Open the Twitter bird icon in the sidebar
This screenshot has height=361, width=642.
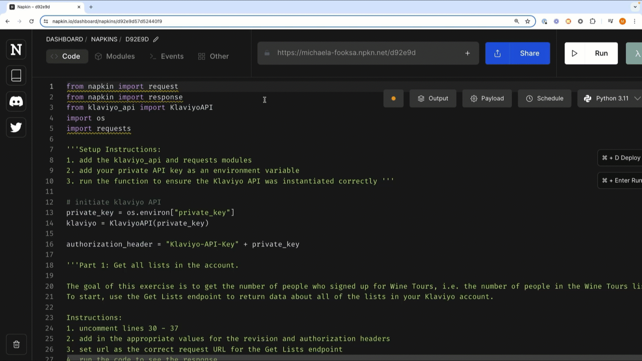16,127
